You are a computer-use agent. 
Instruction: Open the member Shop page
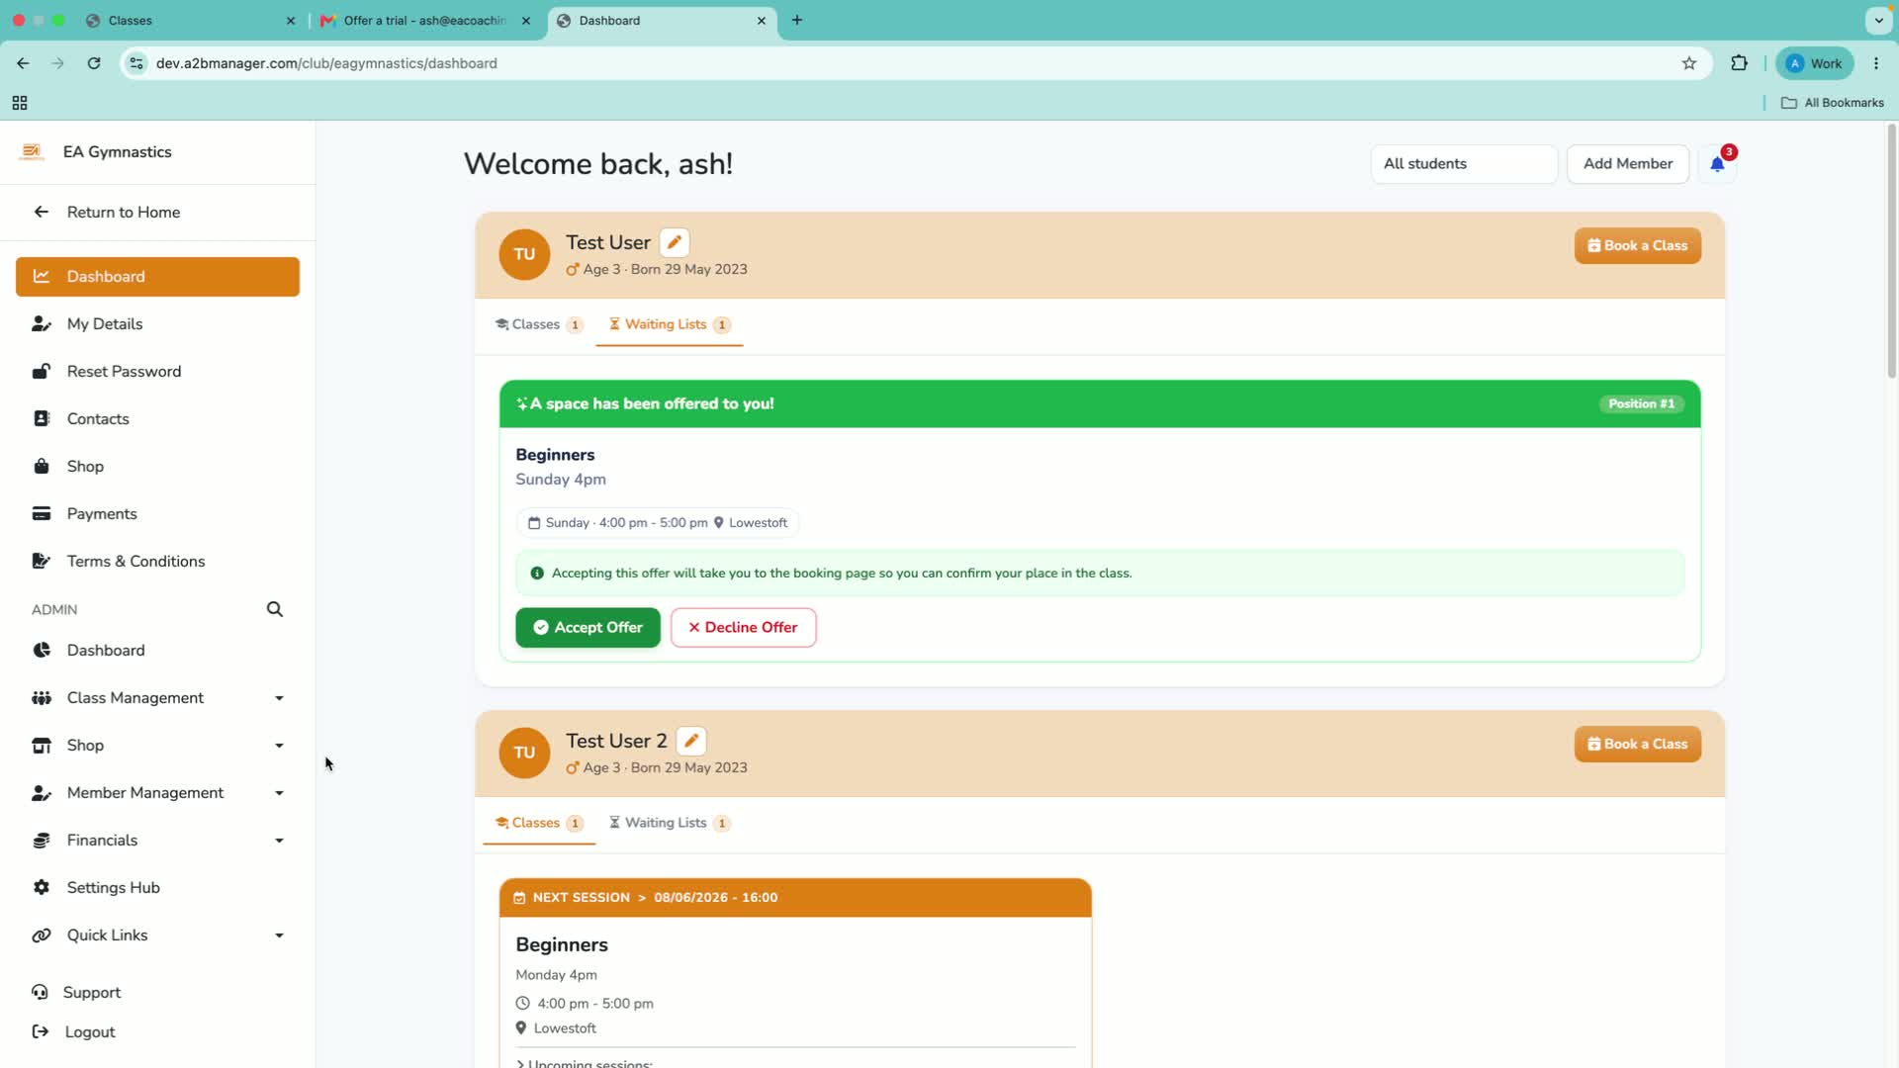(x=157, y=466)
